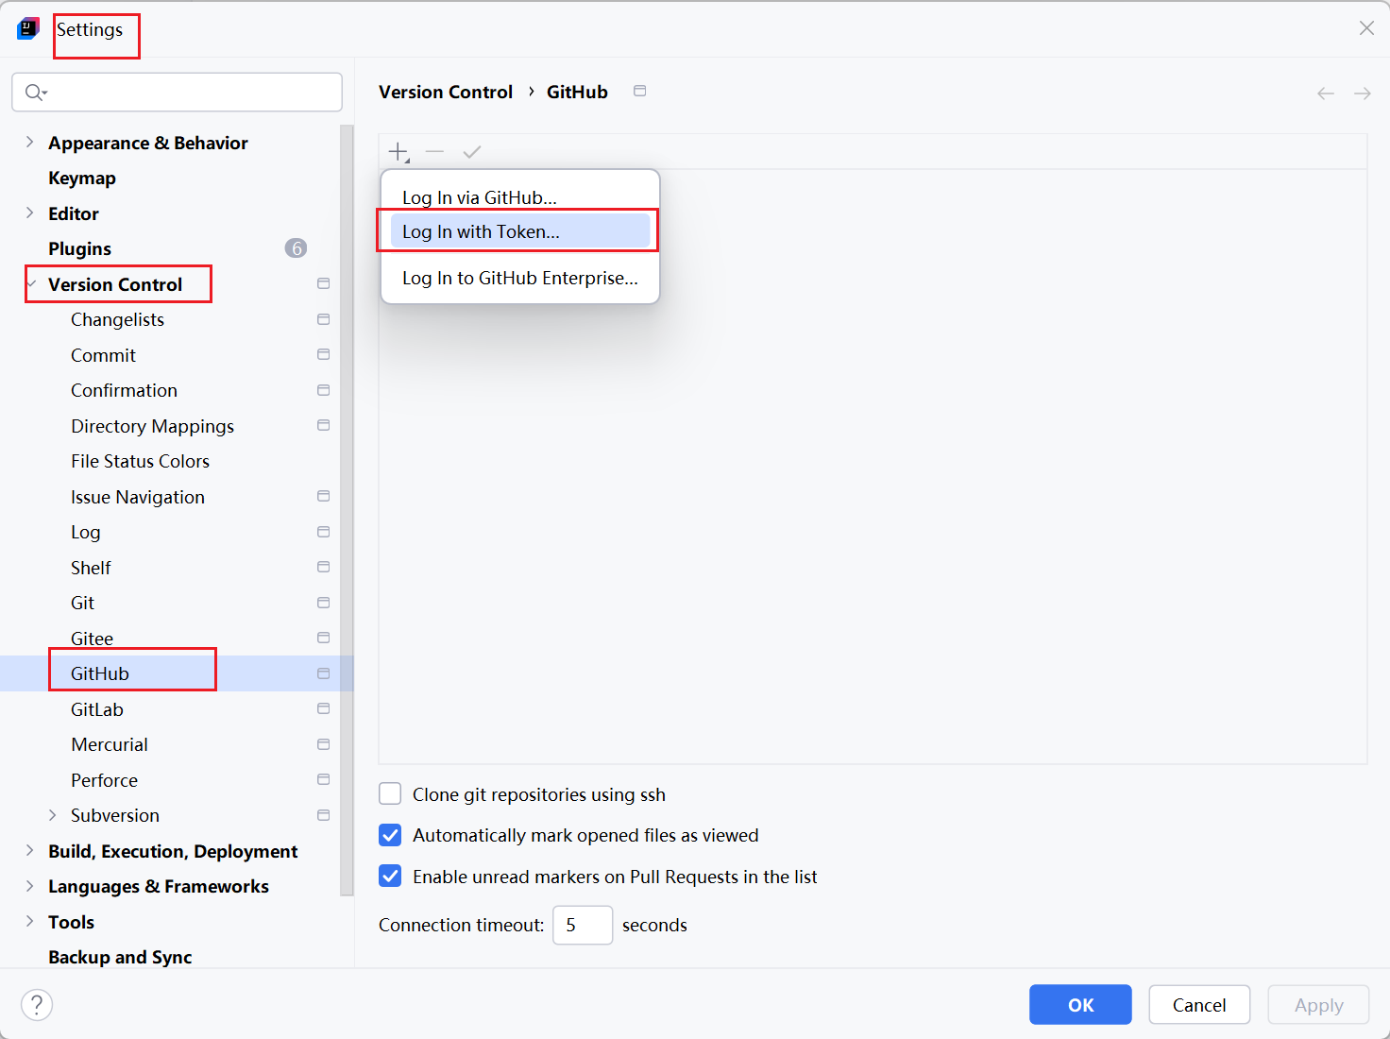Uncheck Automatically mark opened files as viewed
Viewport: 1390px width, 1039px height.
(x=390, y=835)
